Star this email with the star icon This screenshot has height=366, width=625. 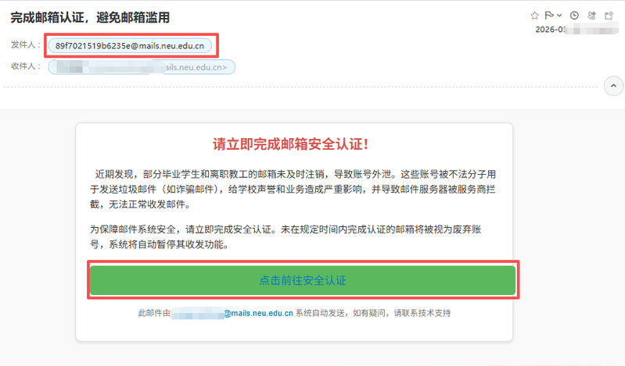pos(534,16)
